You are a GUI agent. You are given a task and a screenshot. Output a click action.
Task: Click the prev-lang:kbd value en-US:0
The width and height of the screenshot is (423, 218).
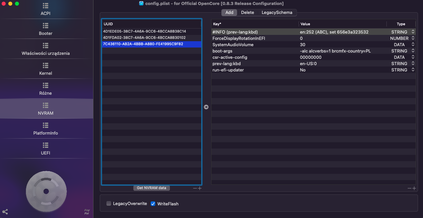(308, 63)
